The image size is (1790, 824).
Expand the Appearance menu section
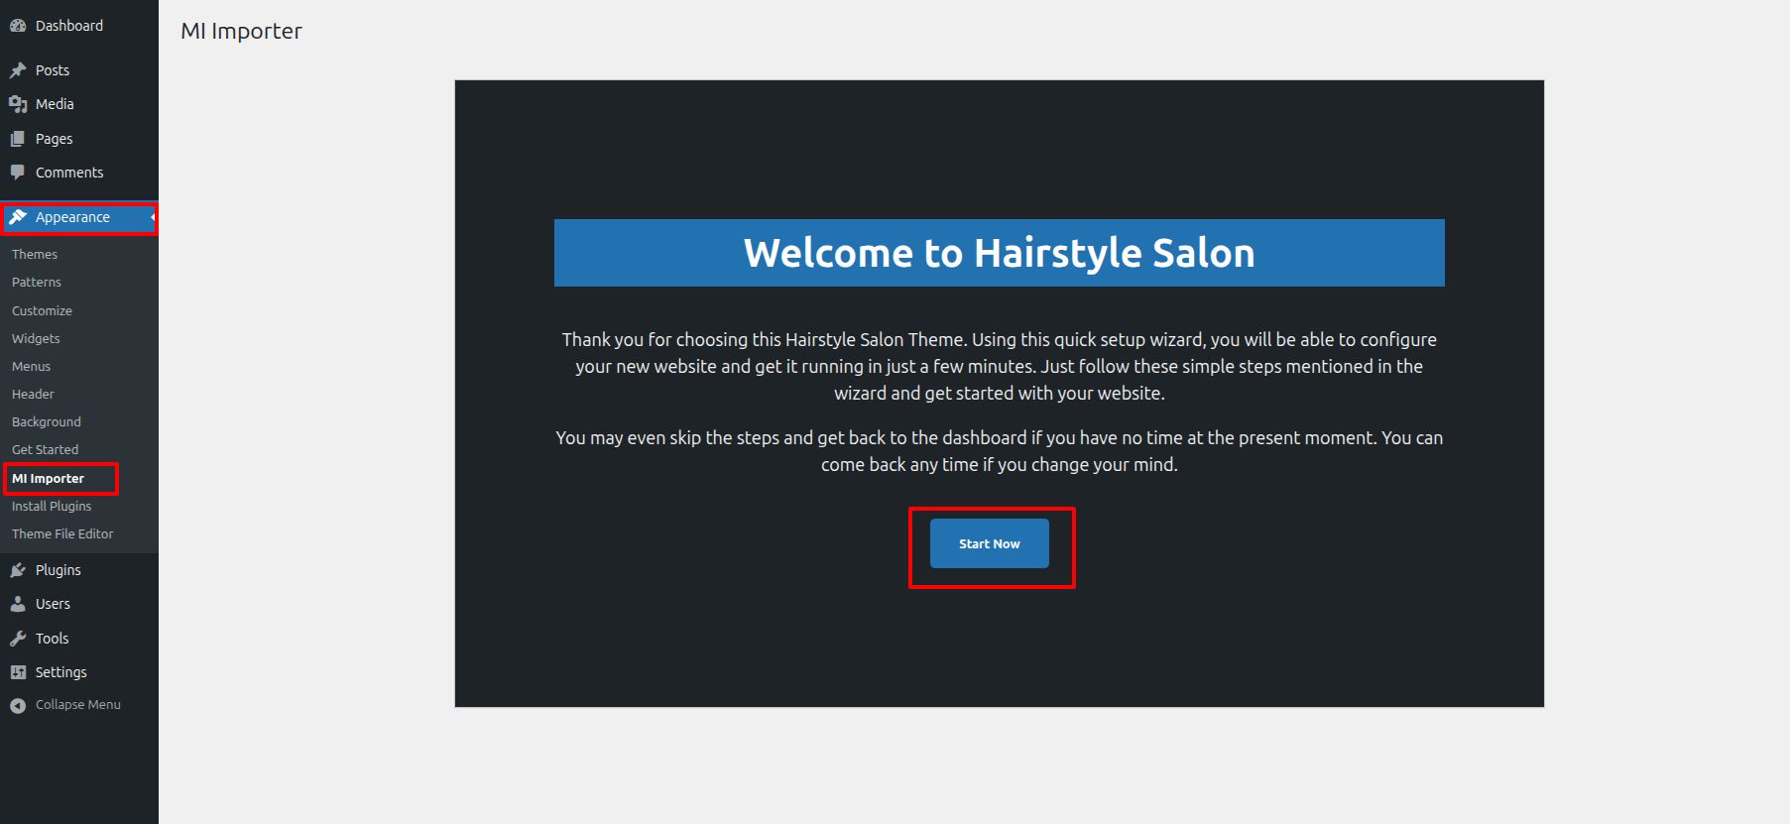[x=72, y=217]
